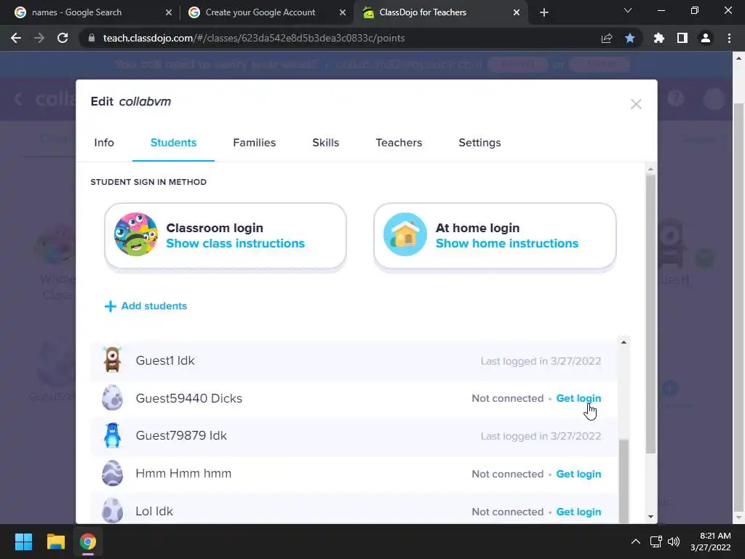Open the Families tab
Image resolution: width=745 pixels, height=559 pixels.
tap(254, 143)
